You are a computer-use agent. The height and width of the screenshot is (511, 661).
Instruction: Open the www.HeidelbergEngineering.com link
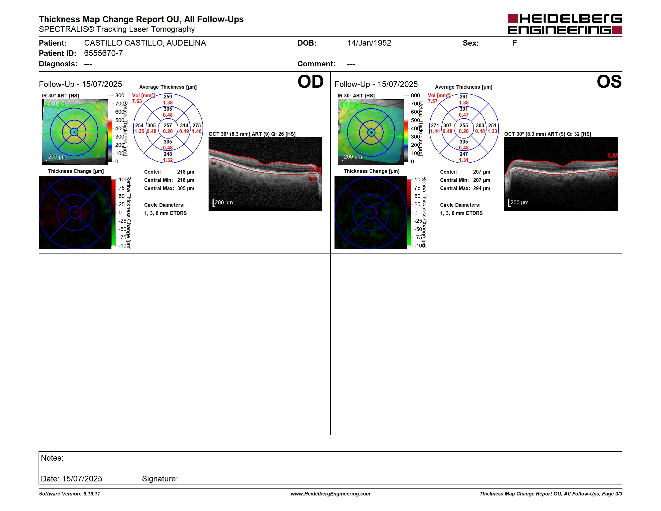[x=330, y=493]
